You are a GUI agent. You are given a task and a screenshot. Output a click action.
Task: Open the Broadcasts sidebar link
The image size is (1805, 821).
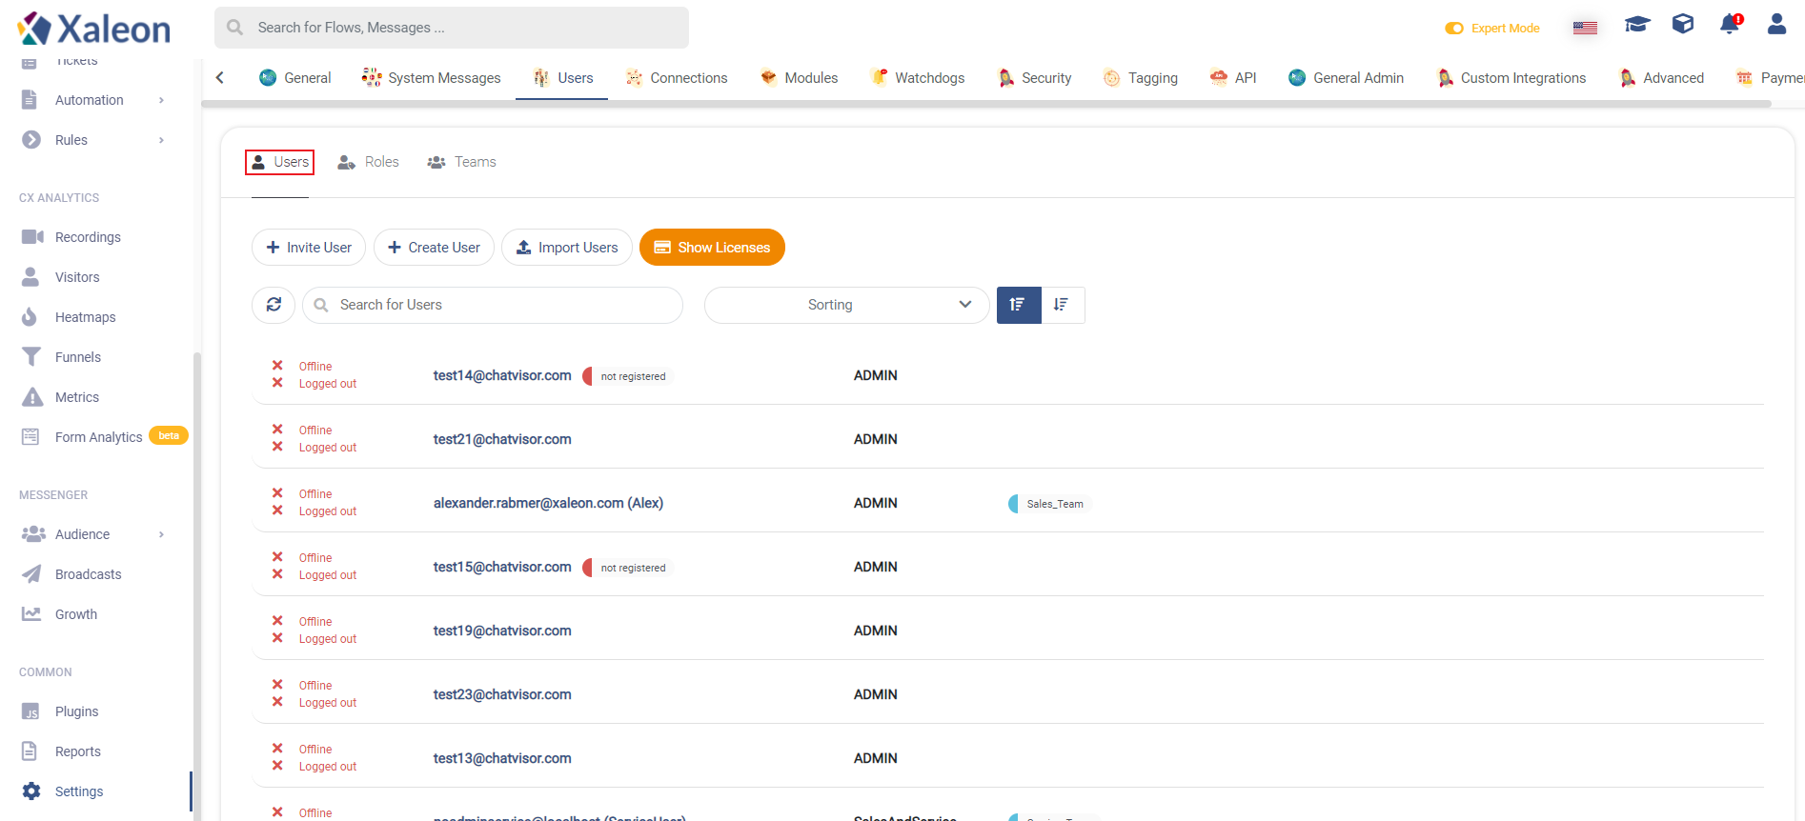pyautogui.click(x=89, y=574)
